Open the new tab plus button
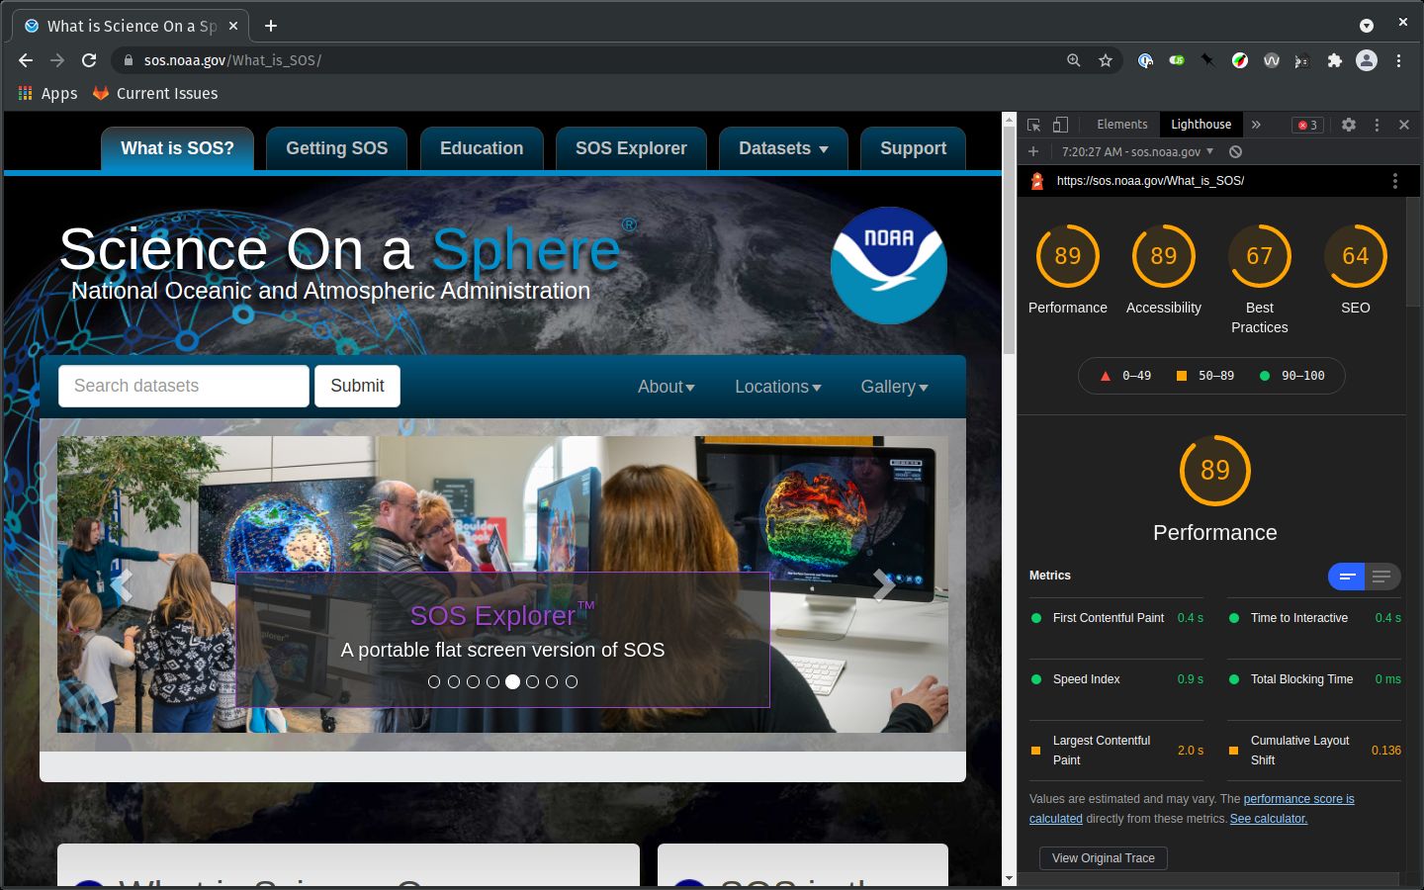The height and width of the screenshot is (890, 1424). click(271, 26)
